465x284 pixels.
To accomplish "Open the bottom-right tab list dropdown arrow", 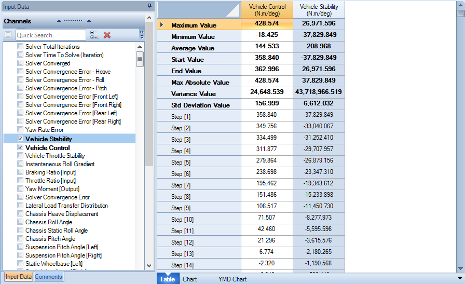I will pyautogui.click(x=460, y=278).
